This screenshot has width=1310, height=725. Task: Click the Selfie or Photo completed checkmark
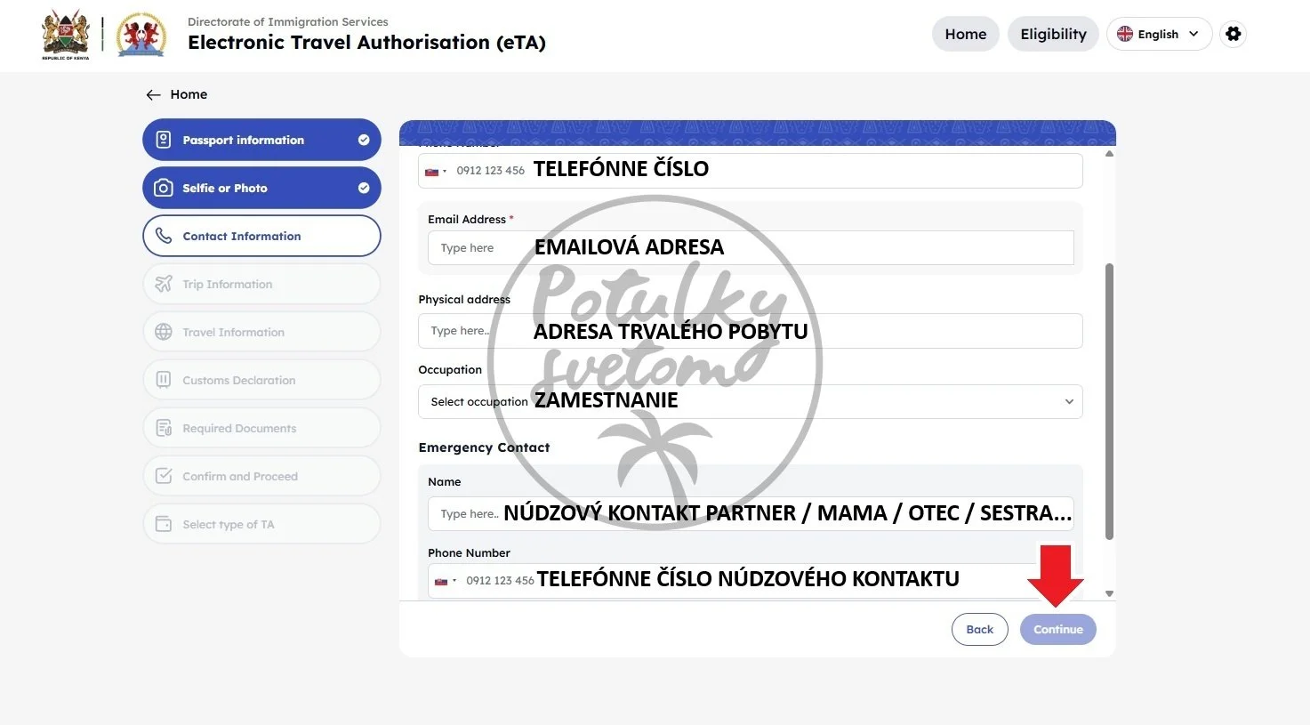pos(364,188)
